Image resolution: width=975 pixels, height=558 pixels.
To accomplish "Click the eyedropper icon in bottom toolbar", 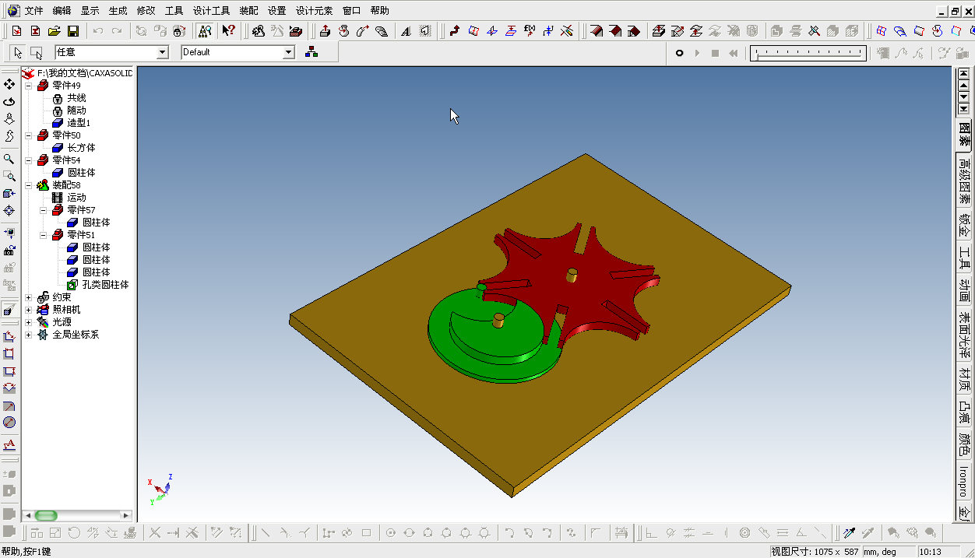I will coord(850,533).
